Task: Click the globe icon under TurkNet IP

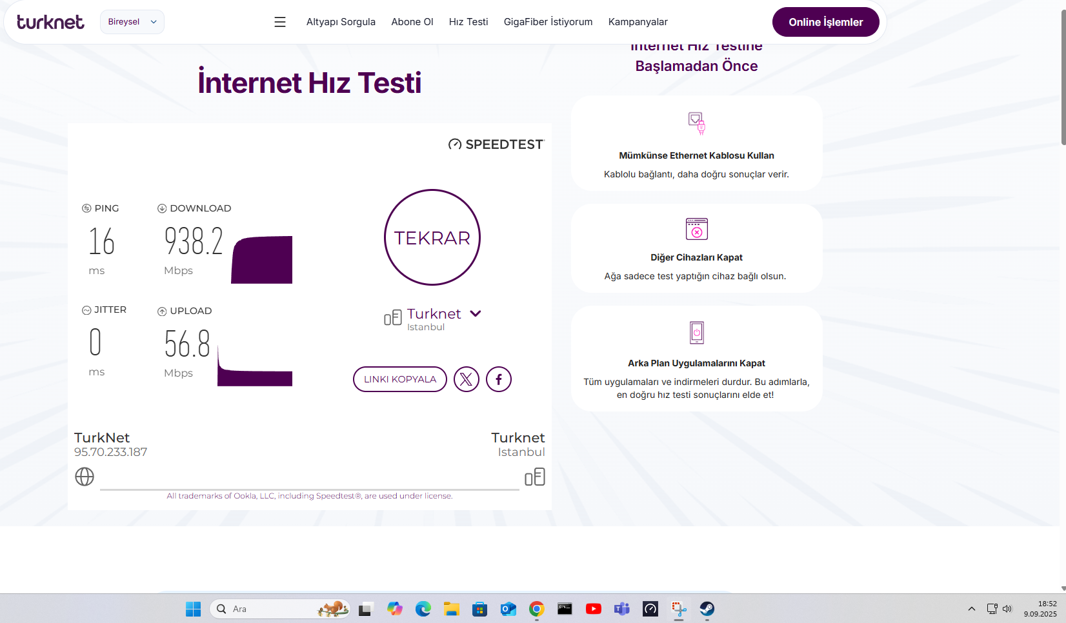Action: click(x=85, y=477)
